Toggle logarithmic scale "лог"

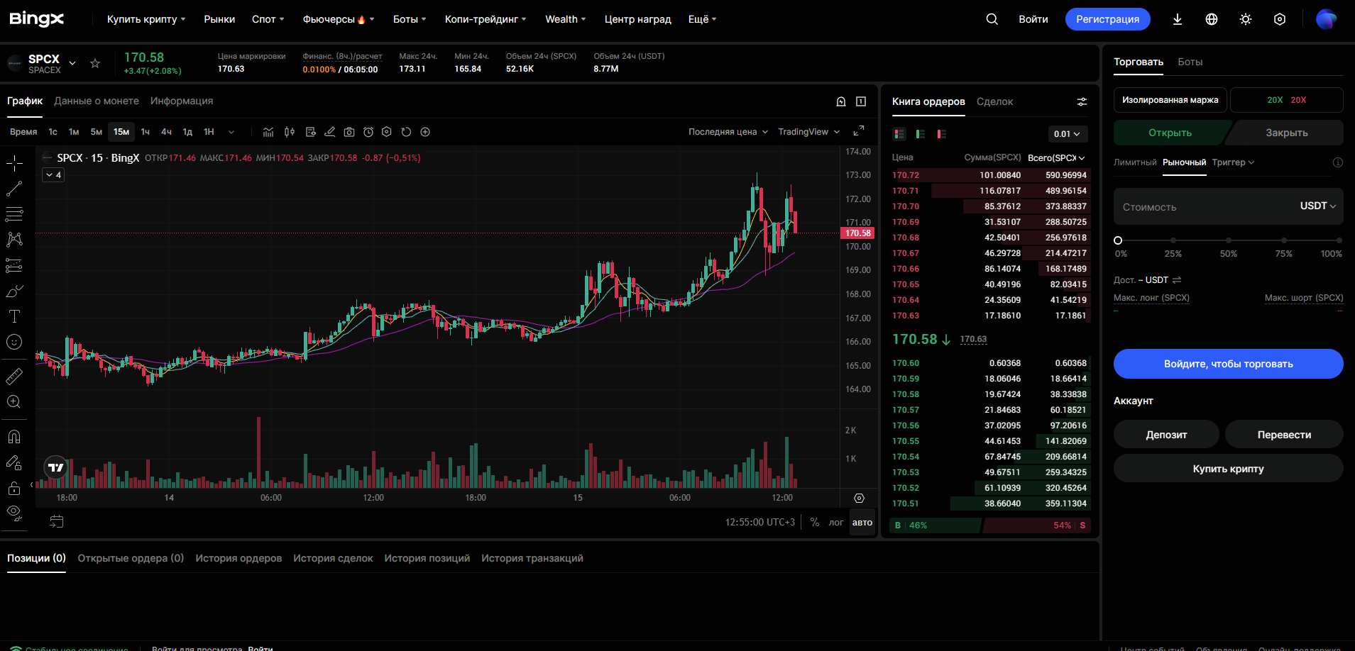836,523
